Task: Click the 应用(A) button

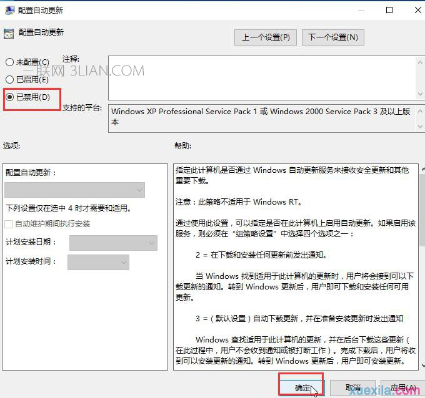Action: [403, 387]
